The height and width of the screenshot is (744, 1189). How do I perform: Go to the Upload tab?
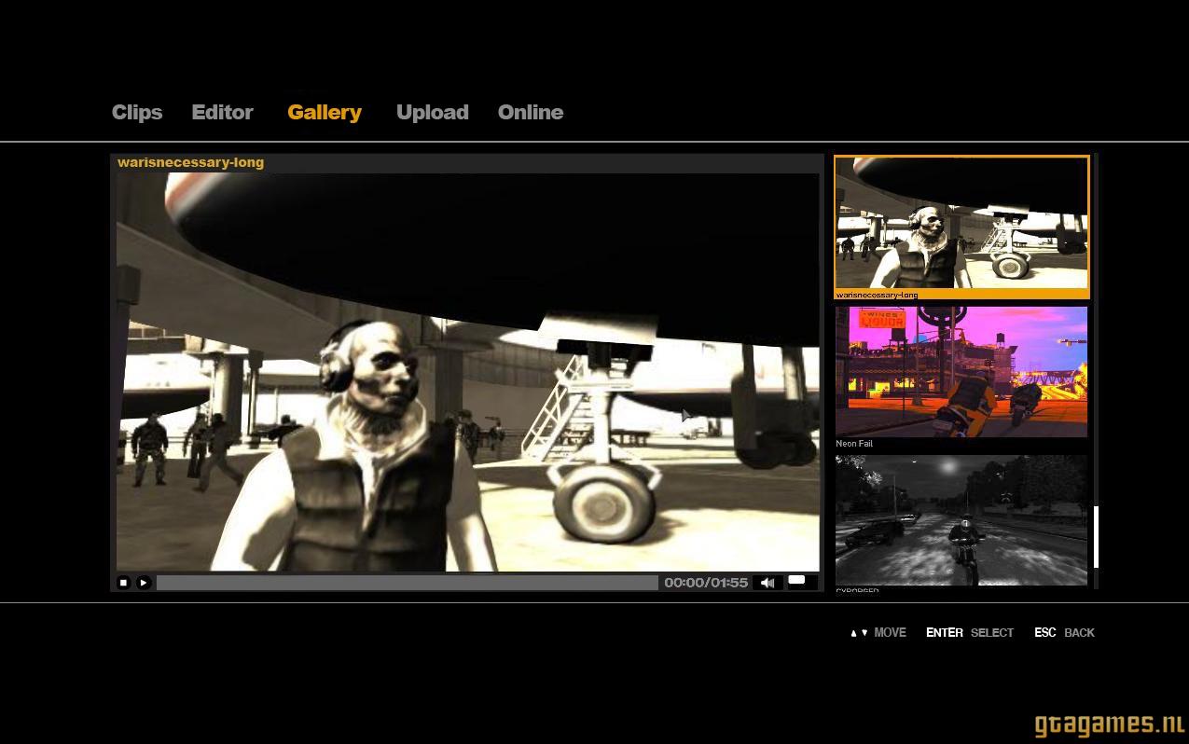tap(433, 112)
